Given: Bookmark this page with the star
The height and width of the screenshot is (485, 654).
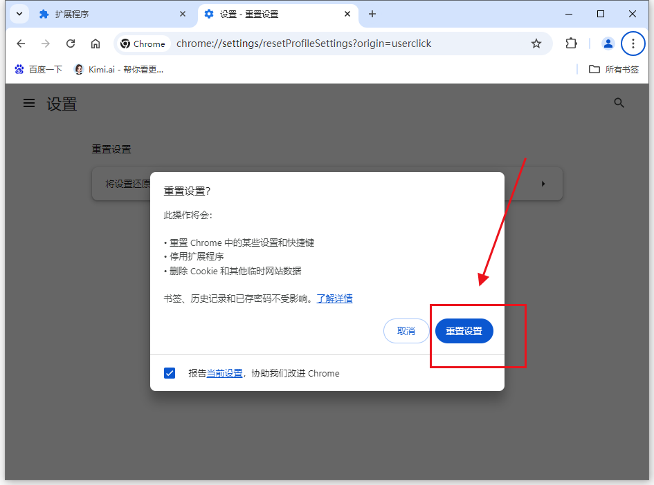Looking at the screenshot, I should point(536,44).
